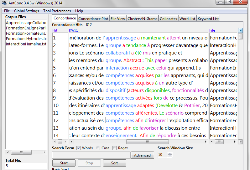Click keyword 'apprentissage' in hit row 1
The width and height of the screenshot is (250, 170).
[x=121, y=38]
